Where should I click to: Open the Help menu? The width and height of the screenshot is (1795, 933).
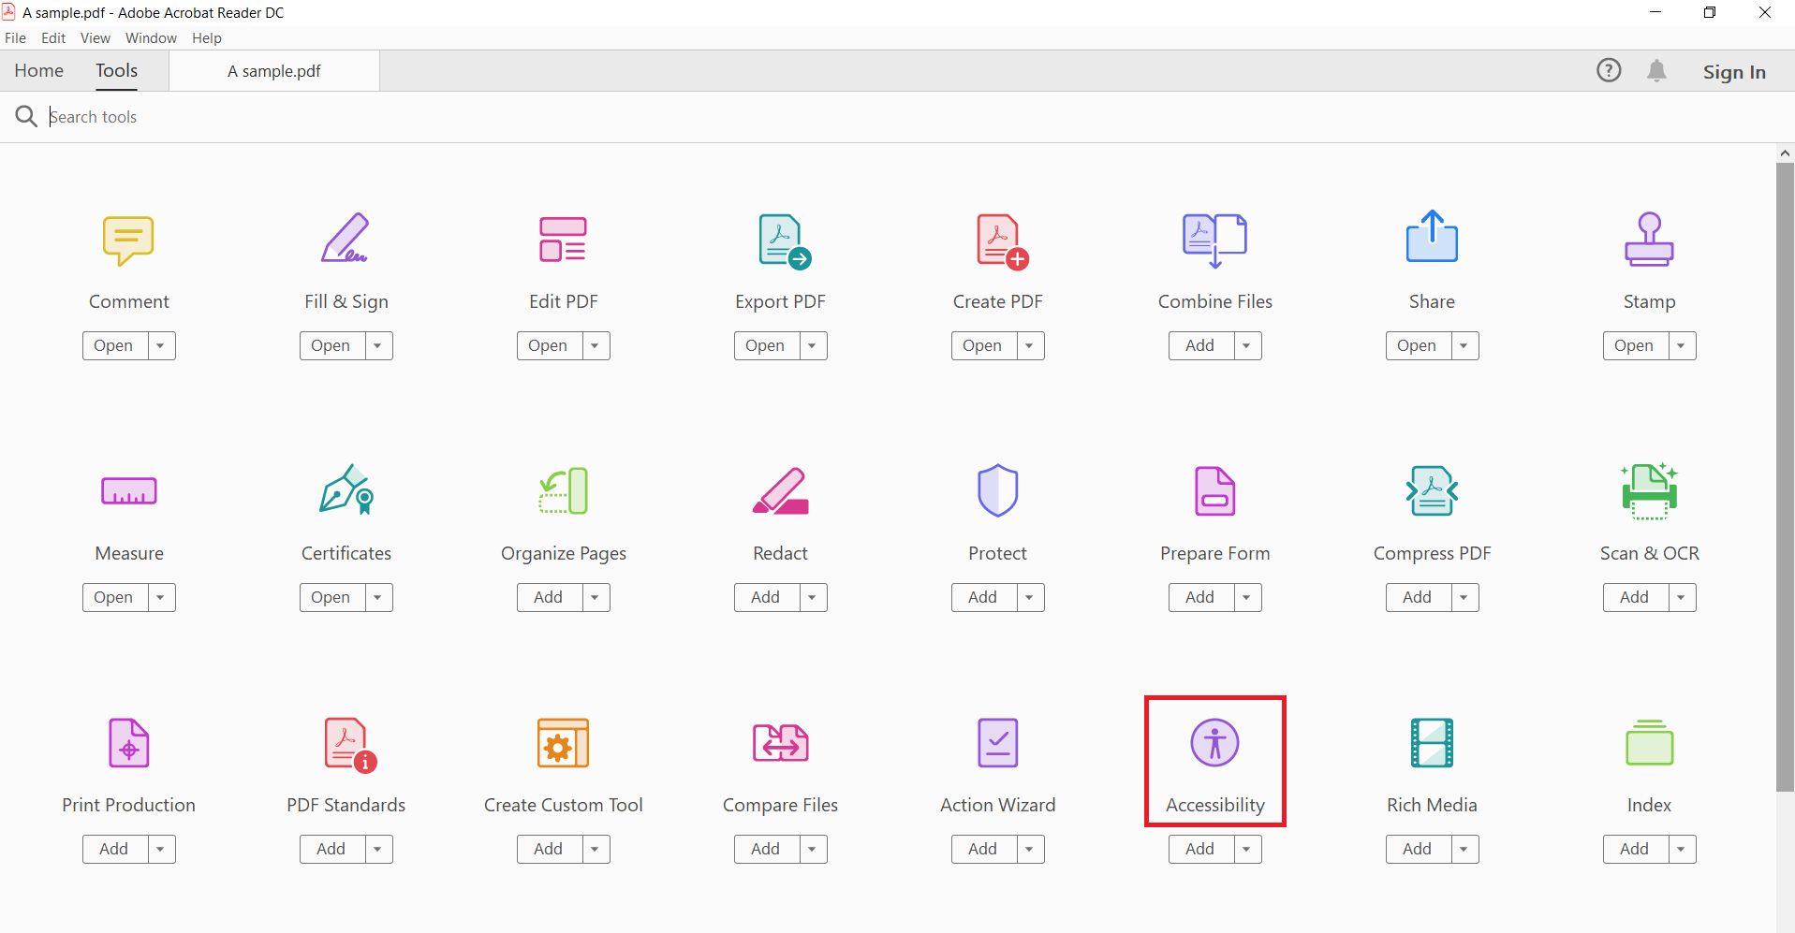pos(207,38)
